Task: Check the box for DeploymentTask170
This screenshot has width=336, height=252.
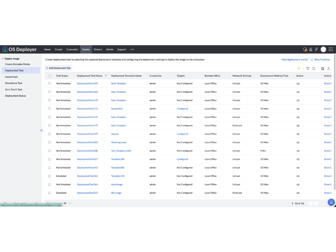Action: point(50,100)
